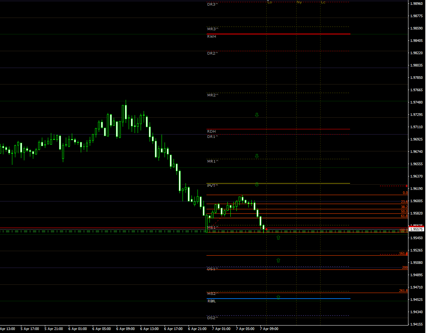The height and width of the screenshot is (333, 426).
Task: Click the Lc session marker label
Action: coord(323,2)
